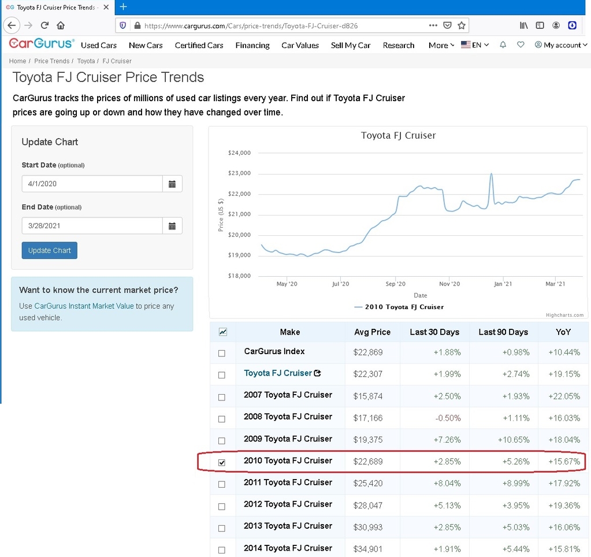Click the Last 30 Days column header
The width and height of the screenshot is (591, 557).
coord(434,332)
